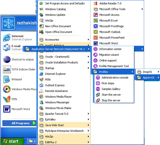Click the Samples Gallery icon
Viewport: 160px width, 145px height.
point(98,89)
